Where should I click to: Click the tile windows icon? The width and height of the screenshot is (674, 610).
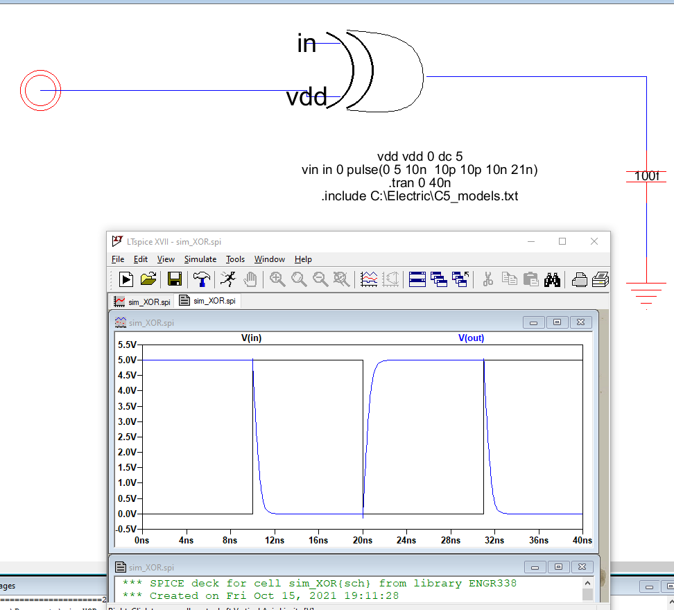(x=417, y=279)
